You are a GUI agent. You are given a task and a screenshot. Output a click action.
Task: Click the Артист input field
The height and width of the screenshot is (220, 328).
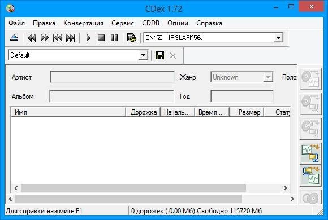(x=112, y=77)
